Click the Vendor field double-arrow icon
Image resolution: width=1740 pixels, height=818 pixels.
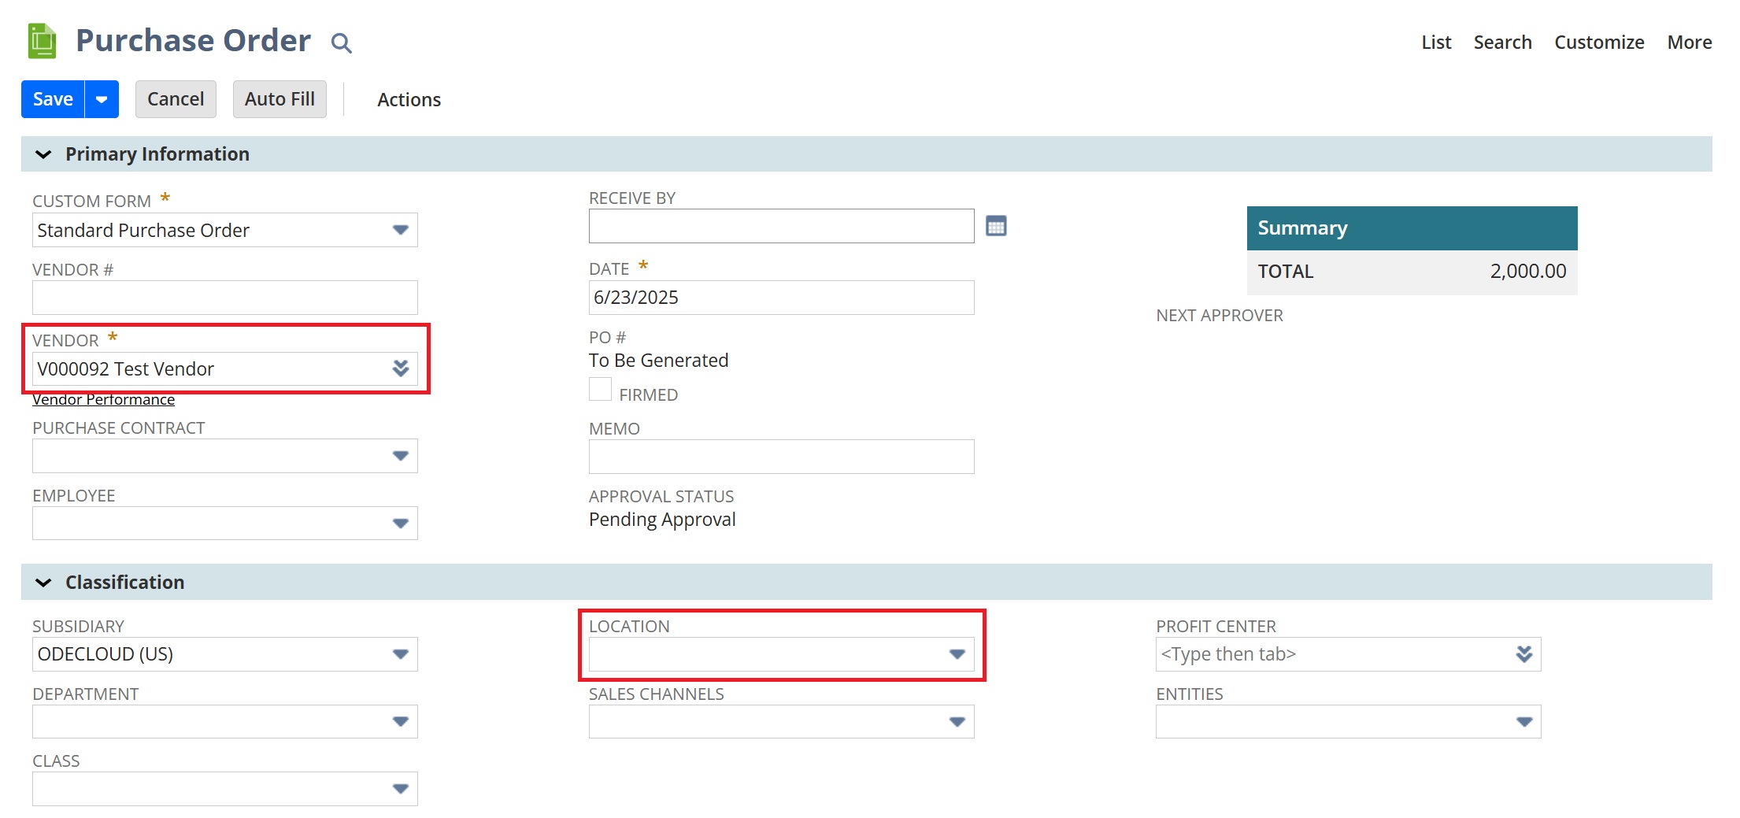401,368
